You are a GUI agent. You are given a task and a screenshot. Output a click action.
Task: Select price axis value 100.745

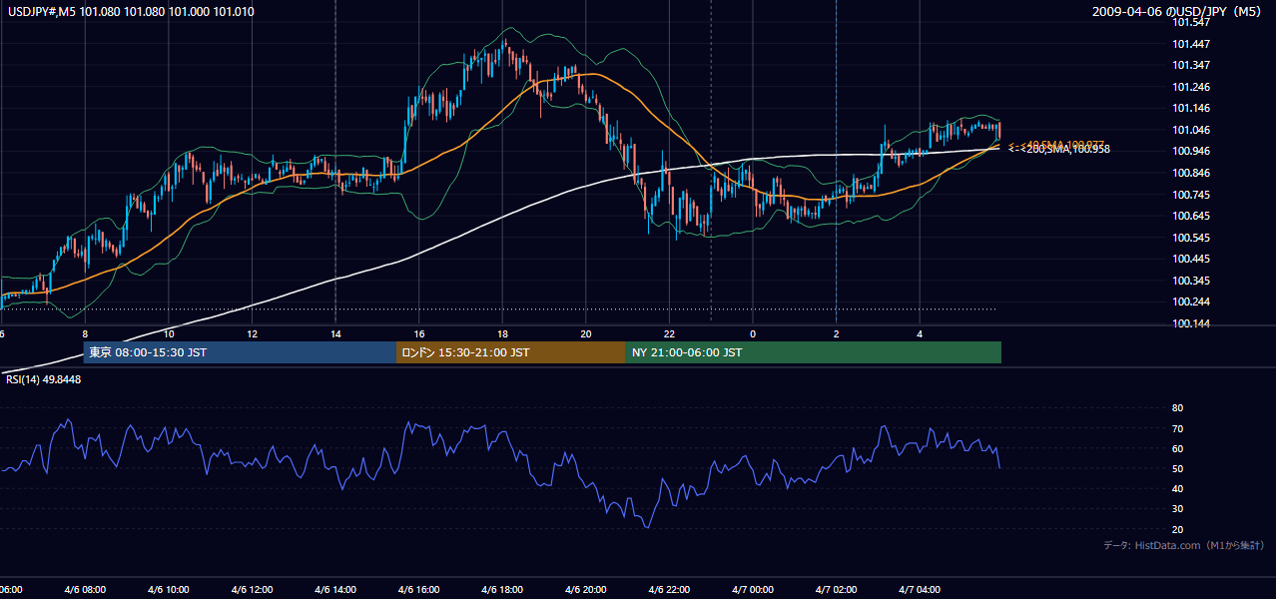(x=1191, y=195)
